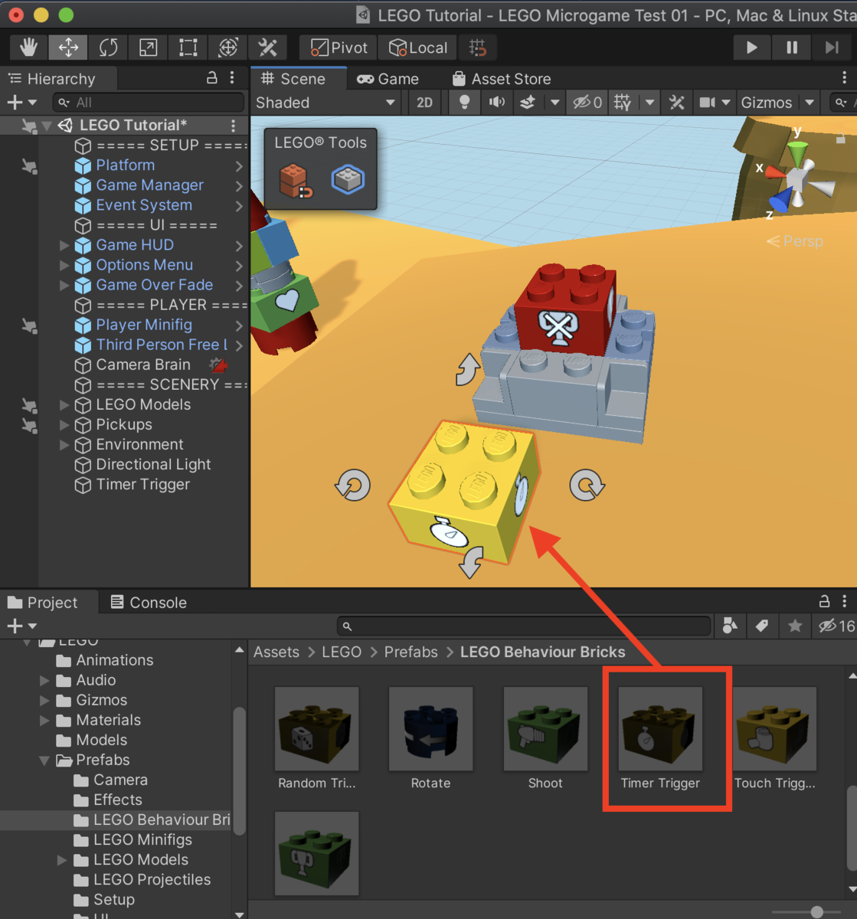The width and height of the screenshot is (857, 919).
Task: Open the Asset Store tab
Action: 502,79
